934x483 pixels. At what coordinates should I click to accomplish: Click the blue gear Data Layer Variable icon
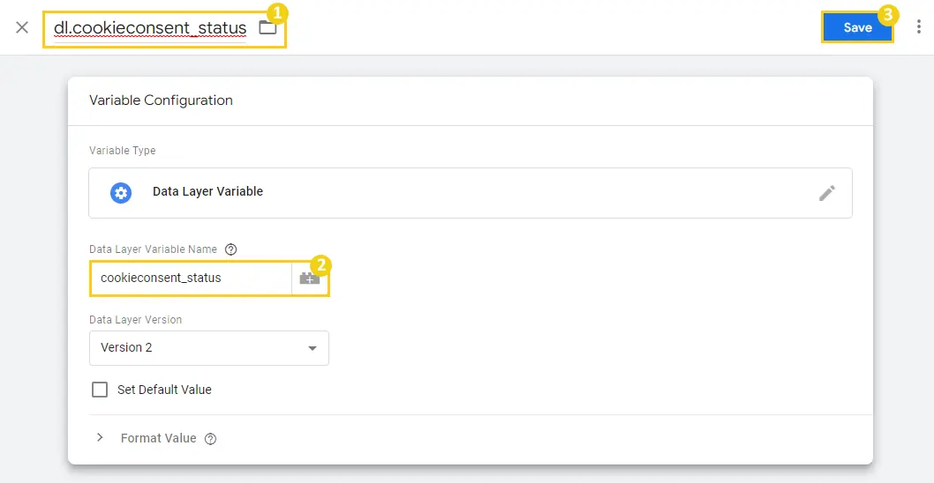(121, 193)
